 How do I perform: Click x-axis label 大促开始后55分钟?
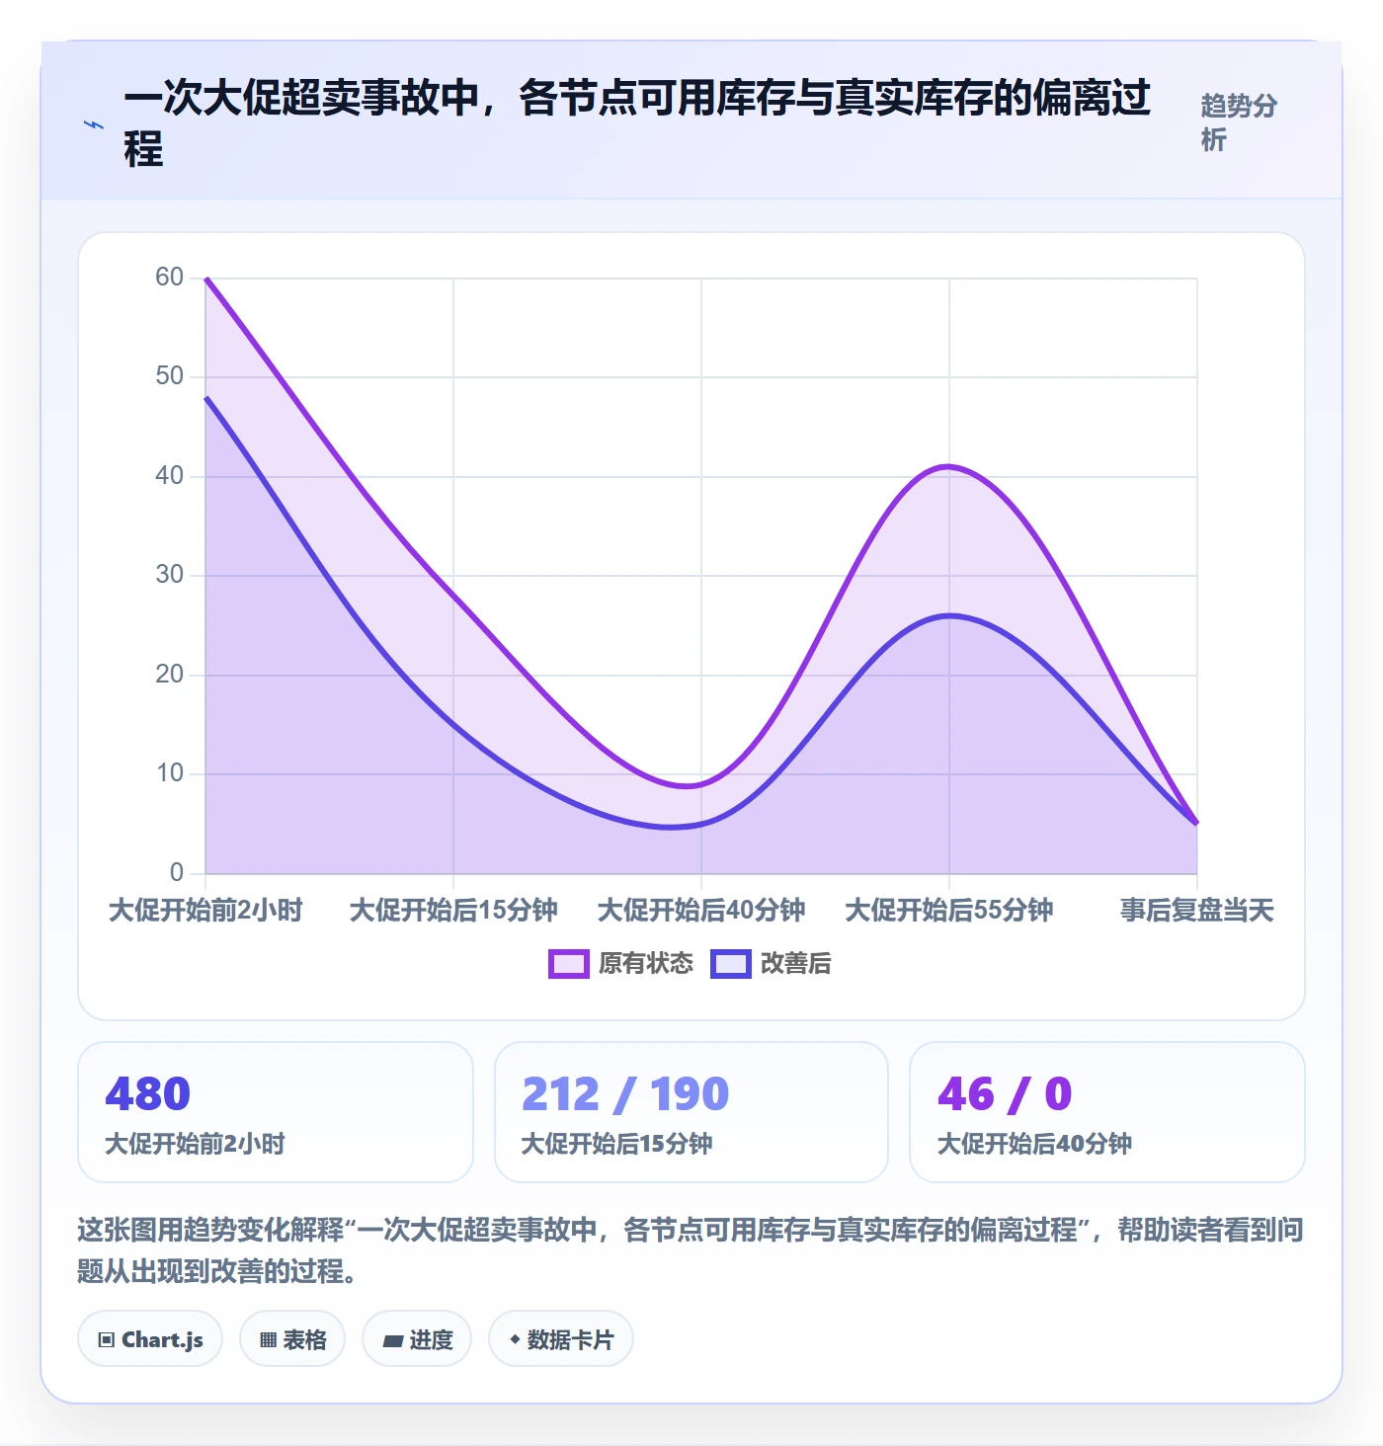coord(949,911)
